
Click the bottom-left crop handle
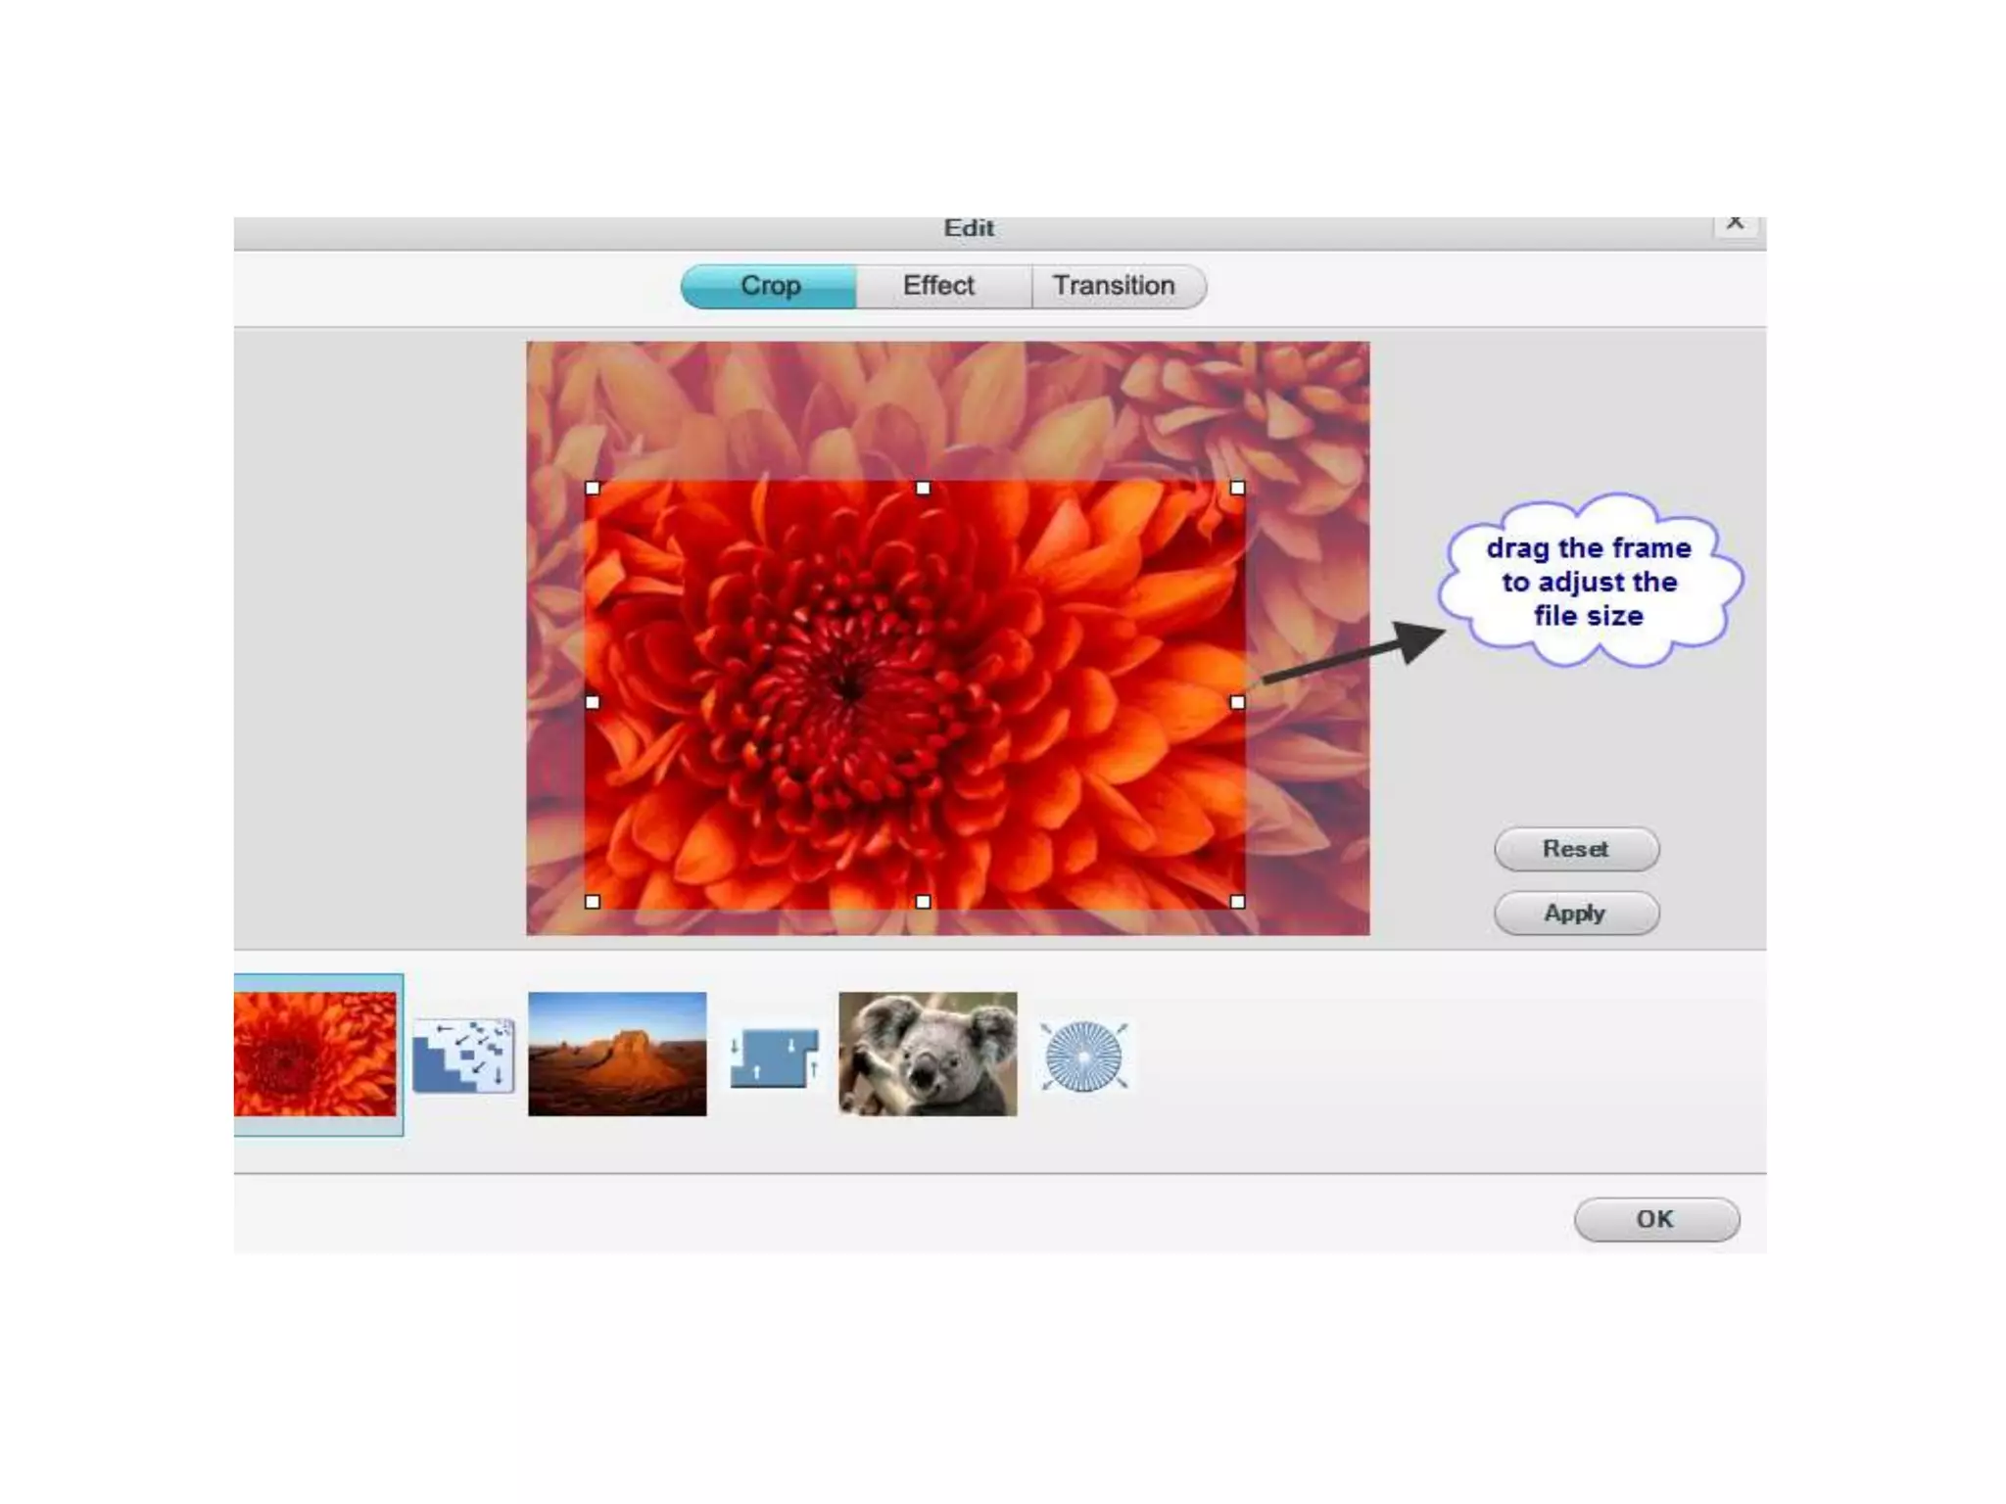pos(593,901)
